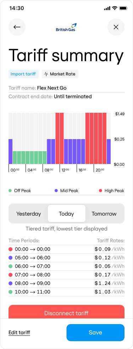Click the green Off Peak legend dot
Viewport: 133px width, 349px height.
point(10,191)
